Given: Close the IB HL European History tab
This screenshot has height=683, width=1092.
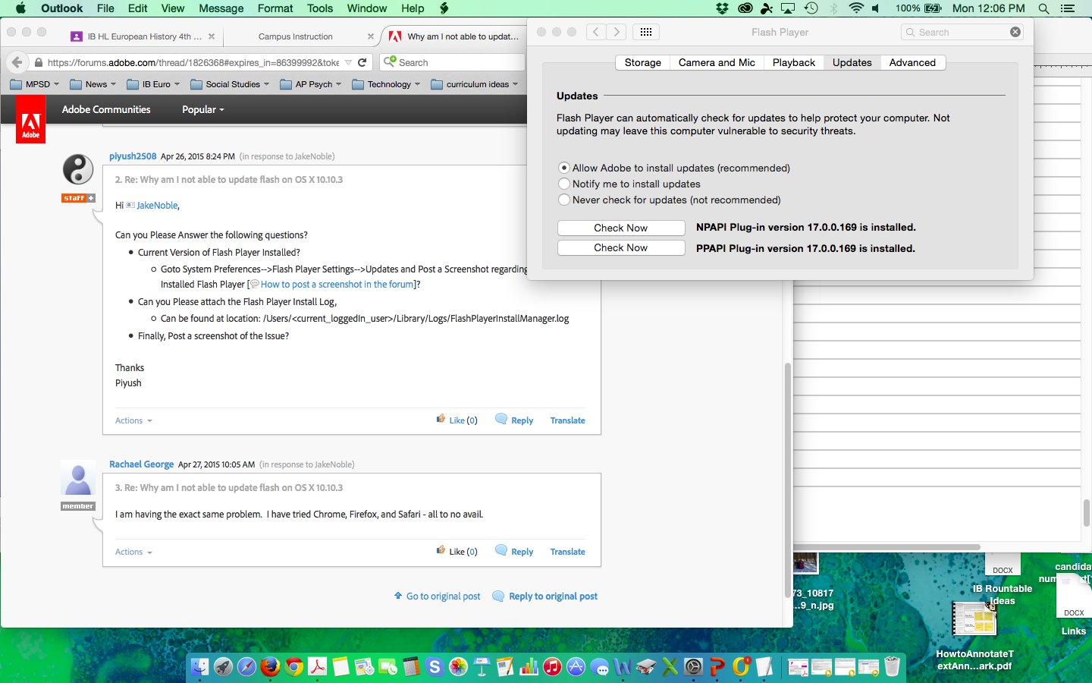Looking at the screenshot, I should click(212, 36).
